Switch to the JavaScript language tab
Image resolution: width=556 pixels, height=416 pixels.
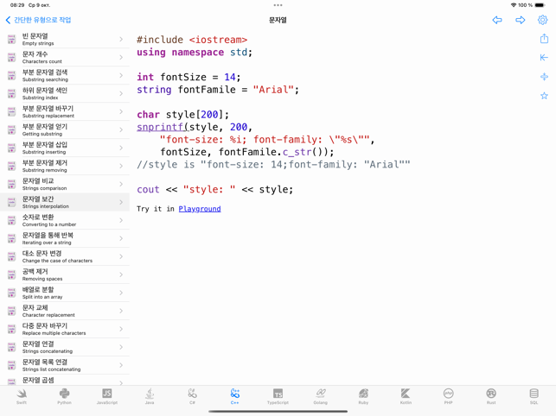106,396
